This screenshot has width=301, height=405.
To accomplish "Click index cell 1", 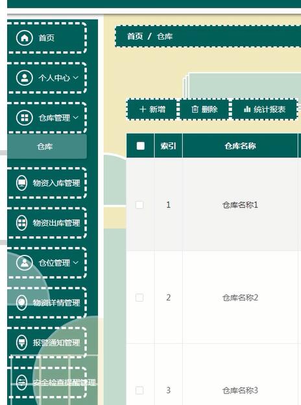I will 168,205.
